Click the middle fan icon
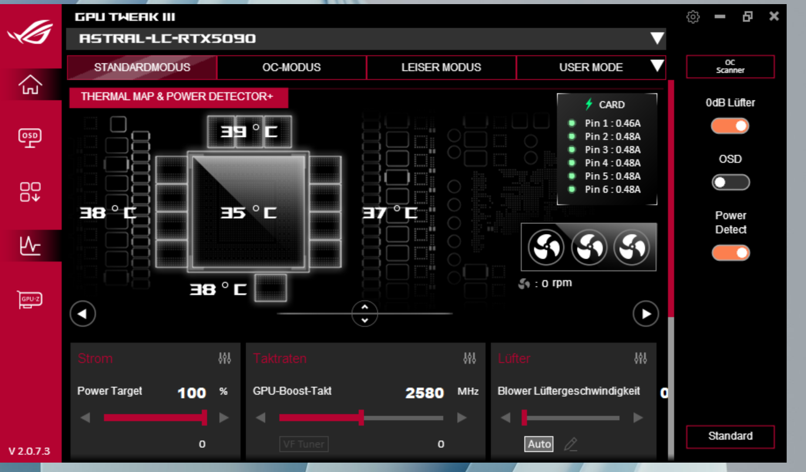 tap(589, 247)
